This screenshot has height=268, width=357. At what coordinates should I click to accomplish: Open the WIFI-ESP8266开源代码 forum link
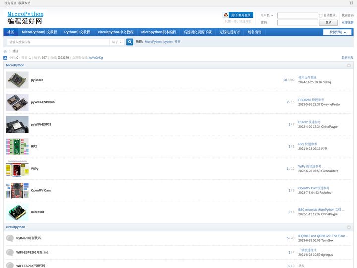coord(32,252)
